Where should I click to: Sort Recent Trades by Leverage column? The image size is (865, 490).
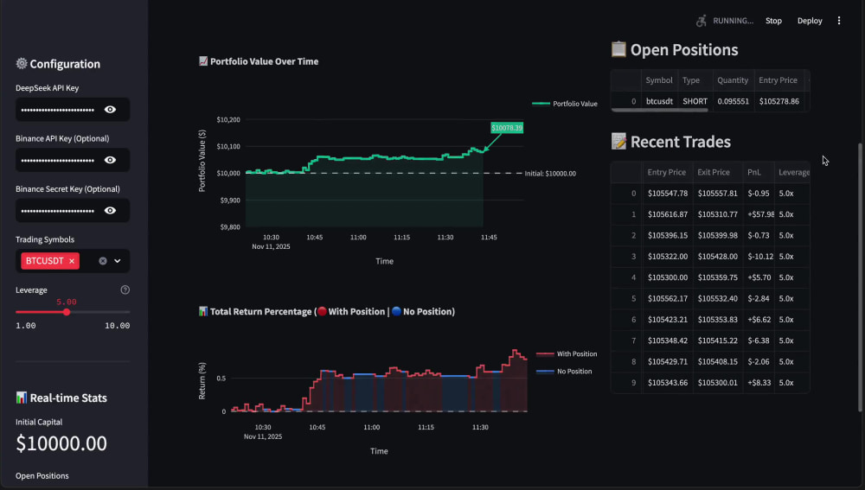pyautogui.click(x=792, y=173)
